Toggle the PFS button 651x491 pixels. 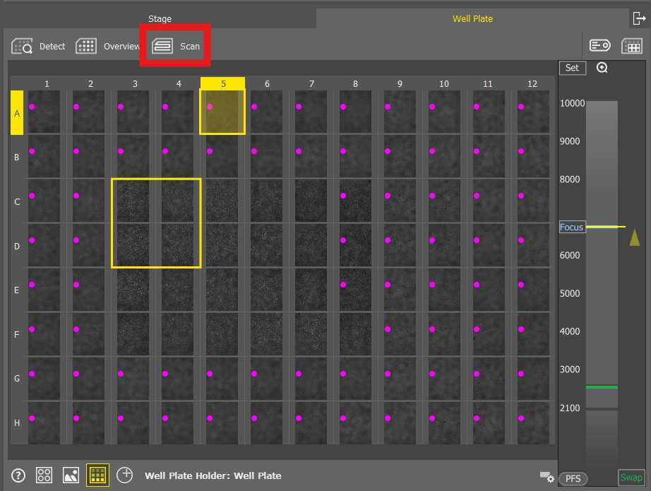pyautogui.click(x=573, y=478)
